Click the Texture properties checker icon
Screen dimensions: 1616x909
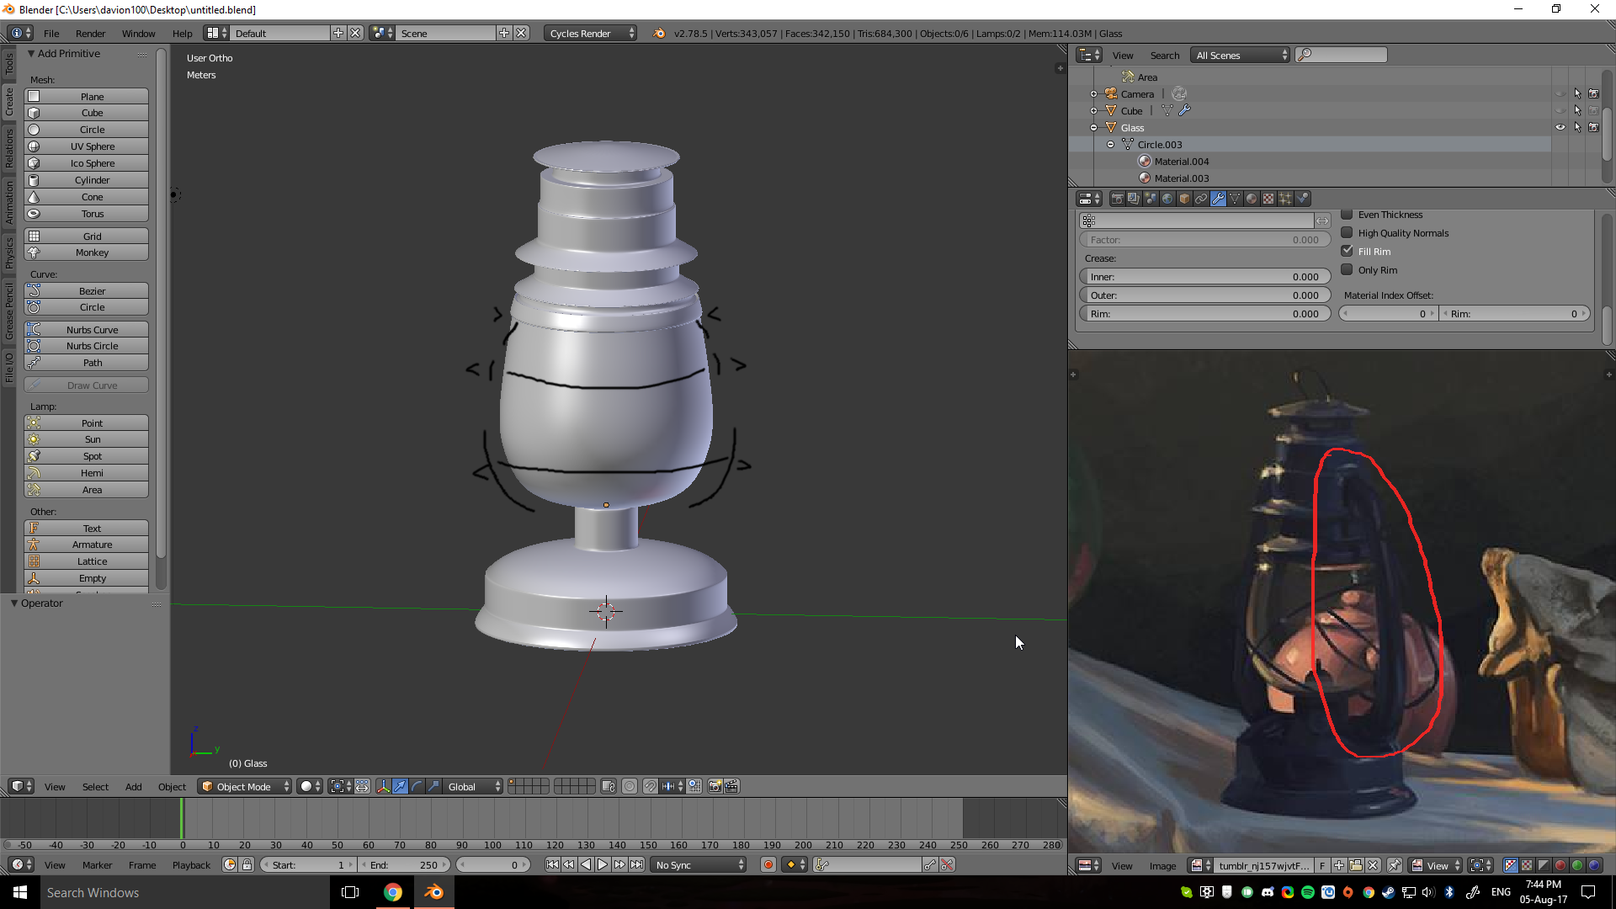(x=1268, y=199)
